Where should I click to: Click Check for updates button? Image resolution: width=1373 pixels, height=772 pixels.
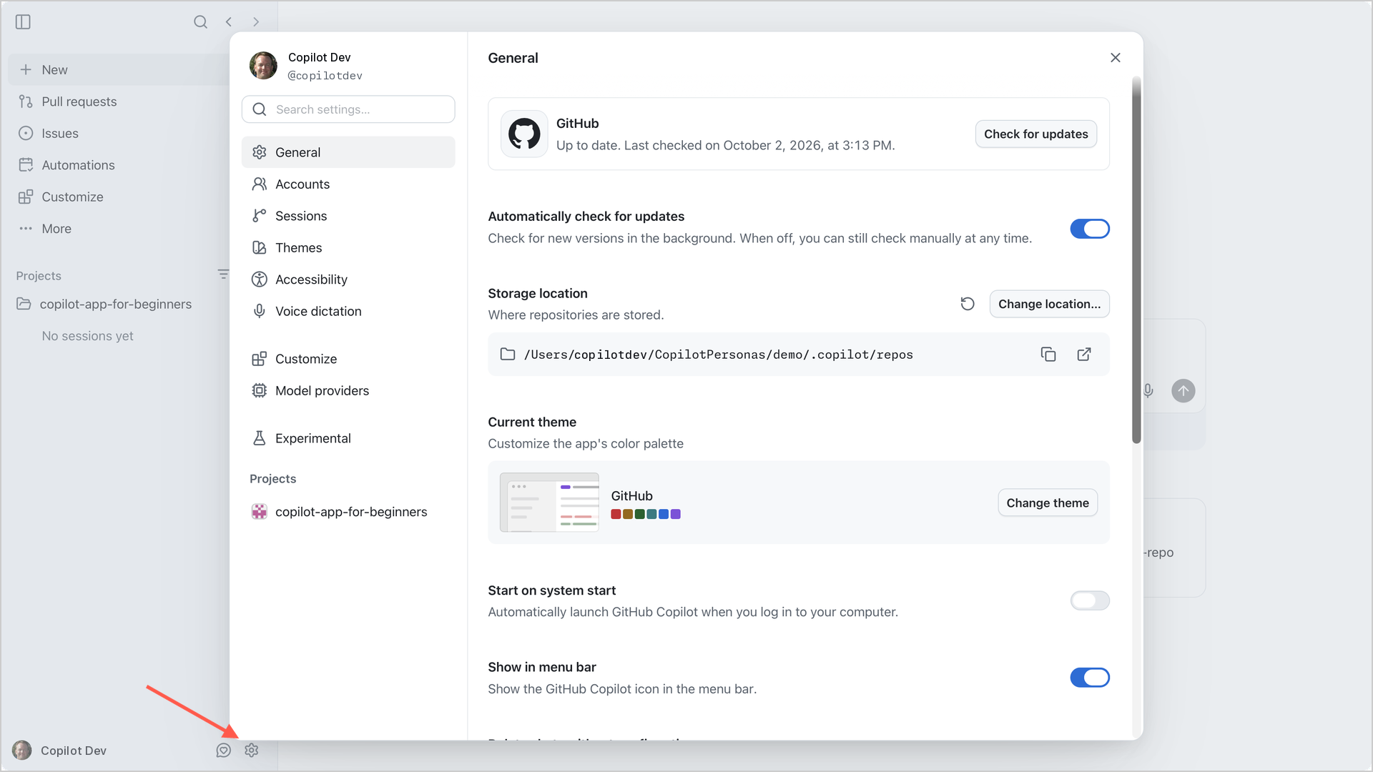point(1035,134)
